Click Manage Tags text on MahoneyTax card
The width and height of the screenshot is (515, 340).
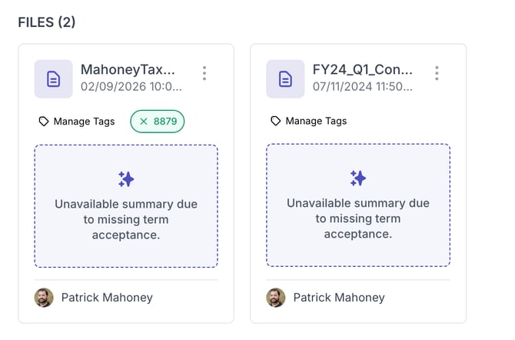[84, 121]
